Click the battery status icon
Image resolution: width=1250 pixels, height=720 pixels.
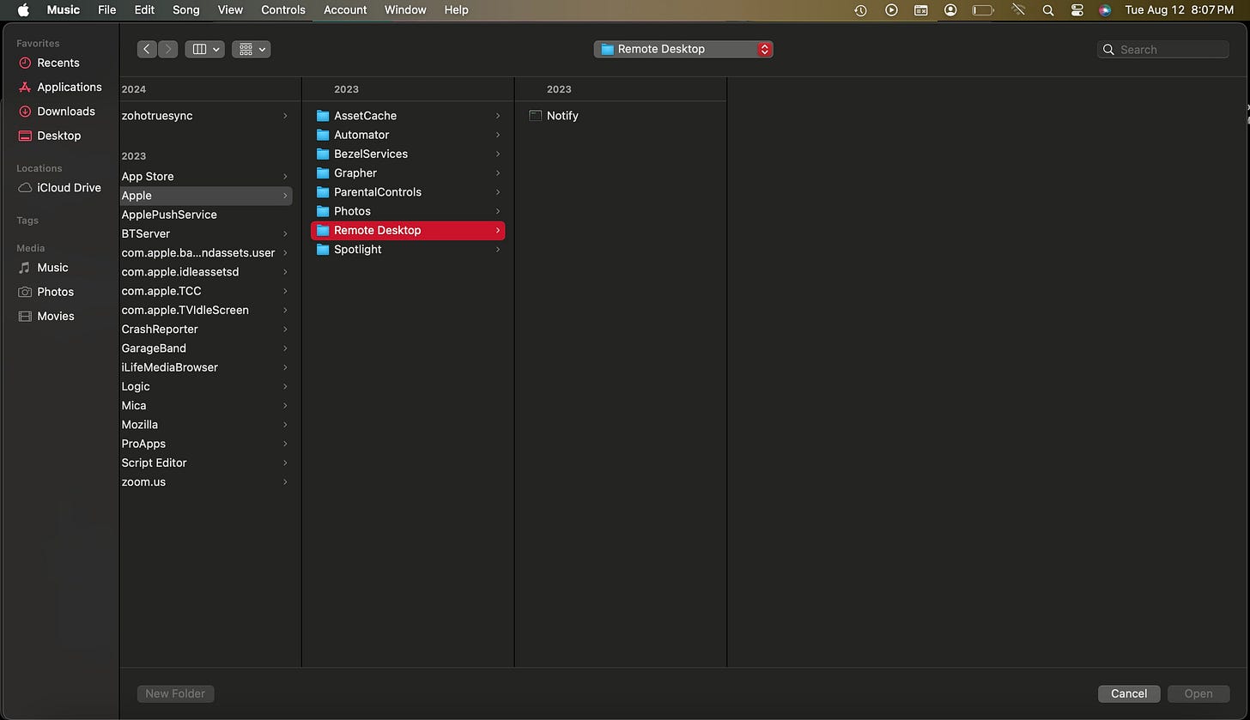tap(982, 10)
